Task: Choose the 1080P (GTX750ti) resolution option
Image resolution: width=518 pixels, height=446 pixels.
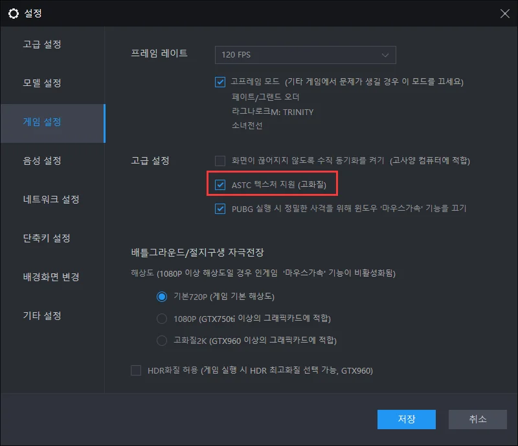Action: (x=161, y=319)
